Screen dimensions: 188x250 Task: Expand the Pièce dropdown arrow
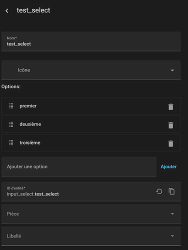172,213
